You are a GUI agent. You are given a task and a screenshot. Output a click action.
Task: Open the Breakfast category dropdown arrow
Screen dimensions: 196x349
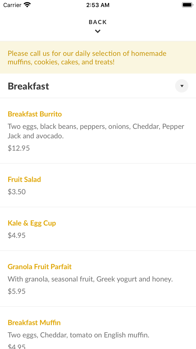tap(182, 86)
